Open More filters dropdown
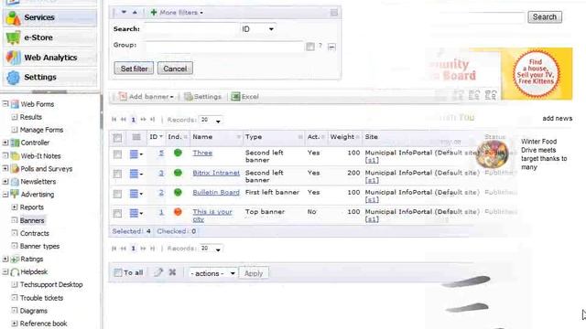 pos(177,13)
